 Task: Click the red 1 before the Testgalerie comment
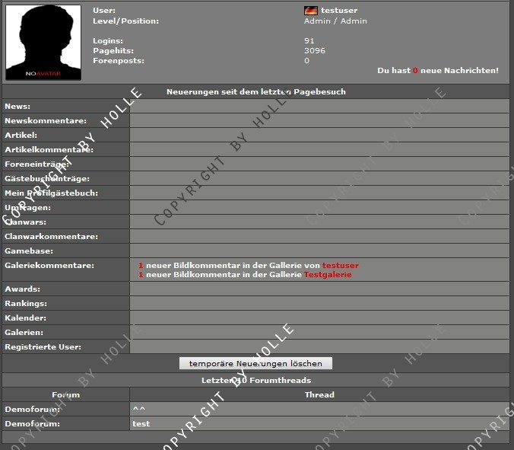[x=141, y=274]
